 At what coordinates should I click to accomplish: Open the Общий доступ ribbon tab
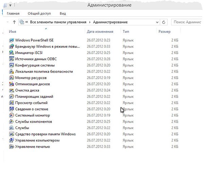(39, 14)
